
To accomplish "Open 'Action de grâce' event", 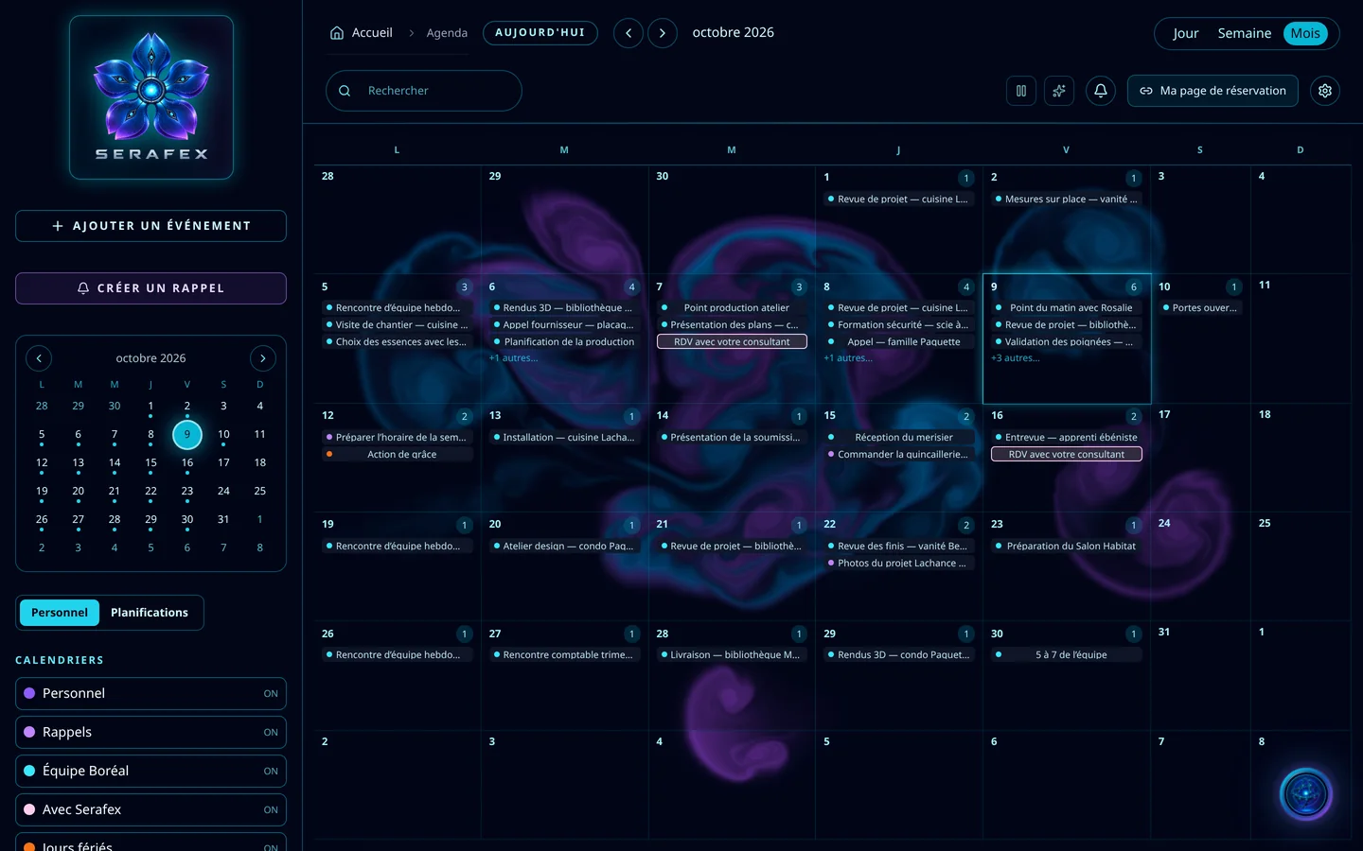I will 398,455.
